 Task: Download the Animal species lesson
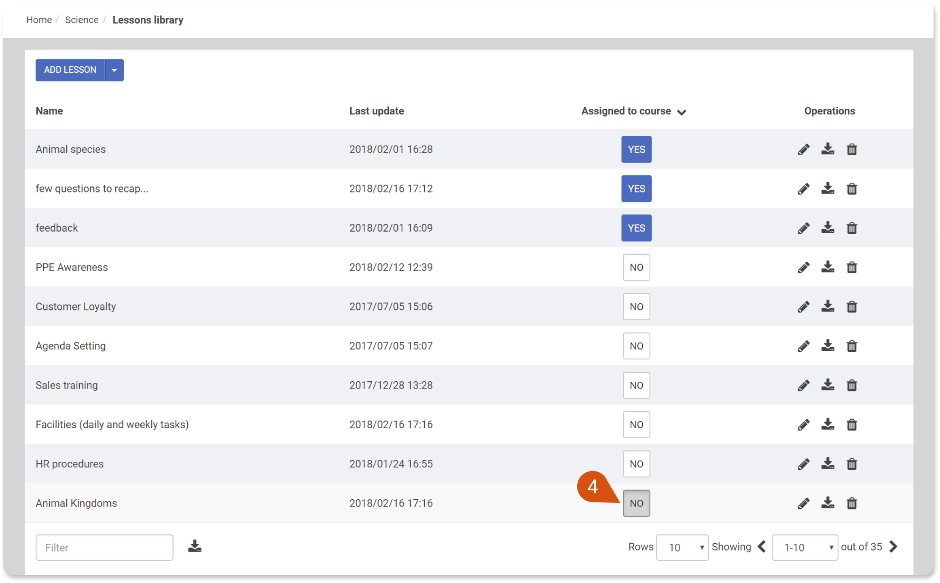coord(828,149)
